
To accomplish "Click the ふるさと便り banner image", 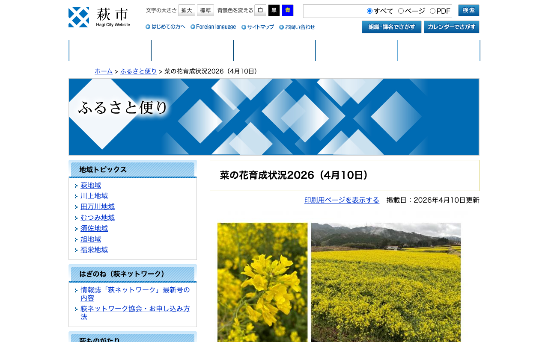I will pyautogui.click(x=274, y=117).
